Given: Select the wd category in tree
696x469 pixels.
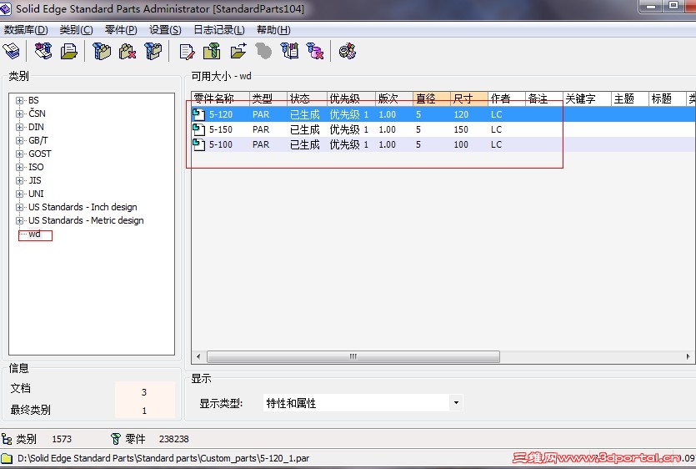Looking at the screenshot, I should click(x=35, y=234).
